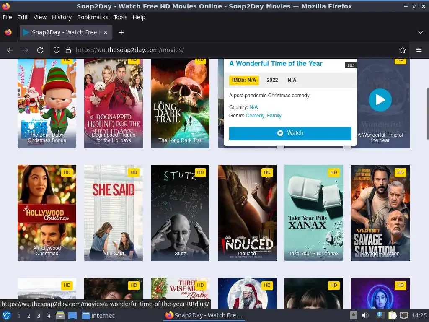Click the removable media tray icon
Image resolution: width=429 pixels, height=322 pixels.
coord(354,315)
